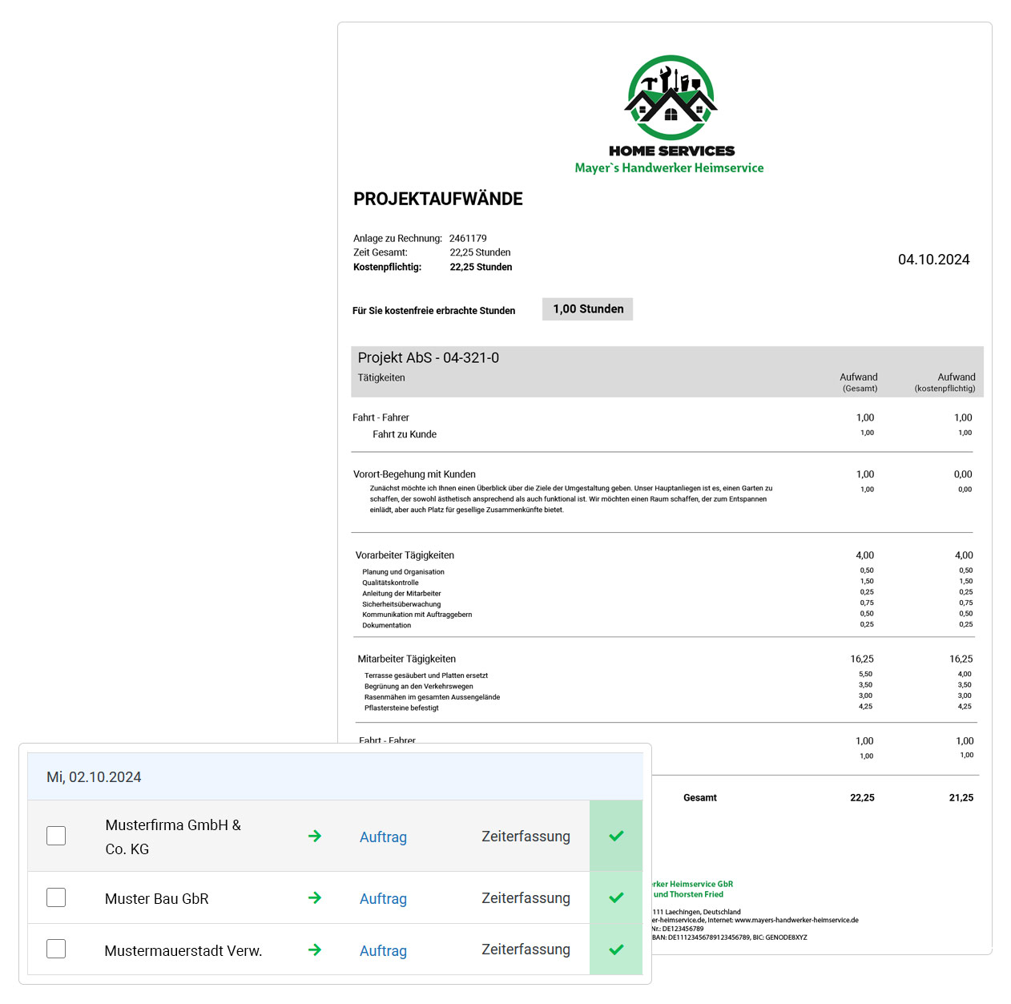Click the Mustermauerstadt Verw. company name

click(x=183, y=950)
